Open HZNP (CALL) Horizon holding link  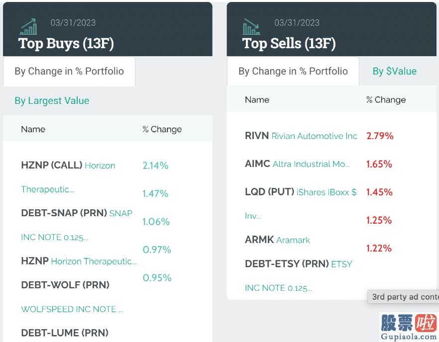pos(68,165)
